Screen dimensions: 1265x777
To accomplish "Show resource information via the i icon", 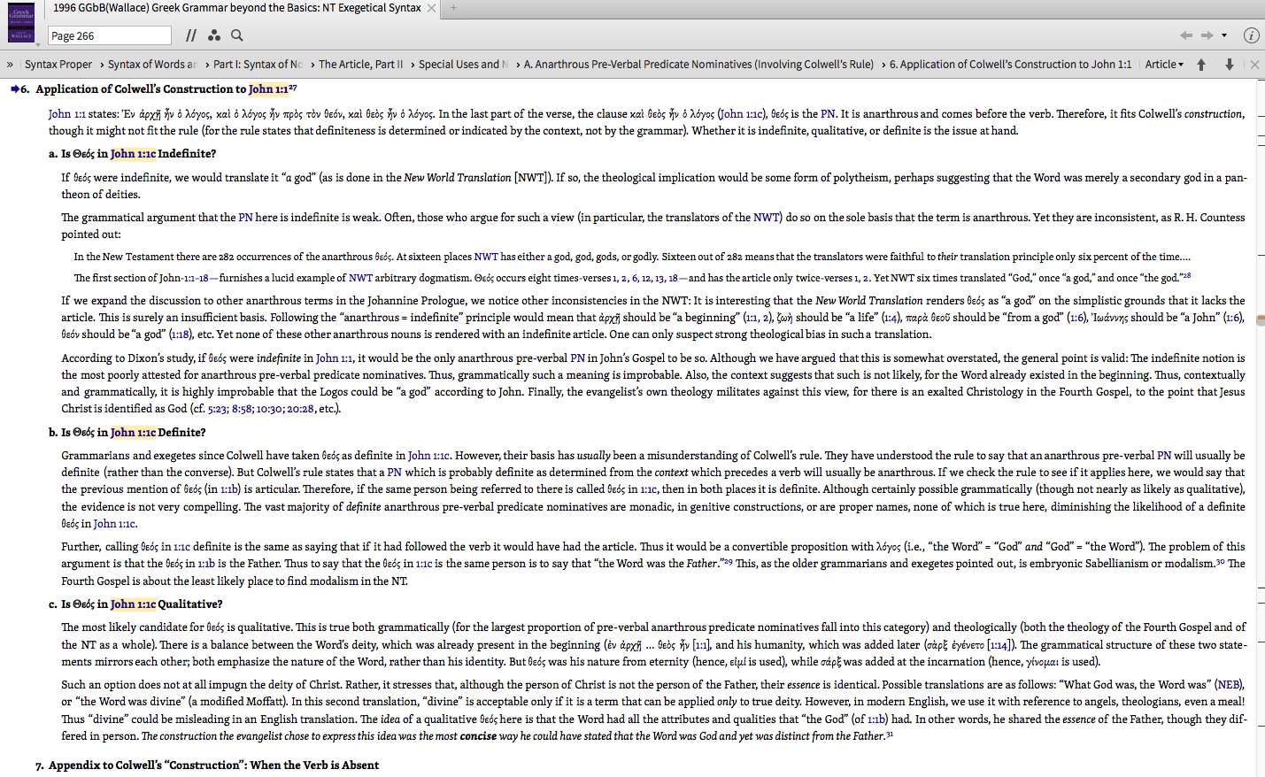I will point(1251,35).
